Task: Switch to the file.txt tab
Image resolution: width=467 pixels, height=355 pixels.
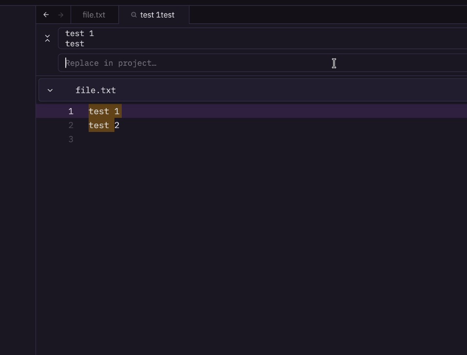Action: [x=94, y=15]
